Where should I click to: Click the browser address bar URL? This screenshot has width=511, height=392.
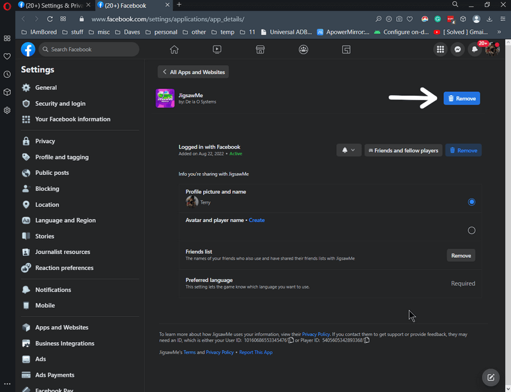click(x=168, y=19)
